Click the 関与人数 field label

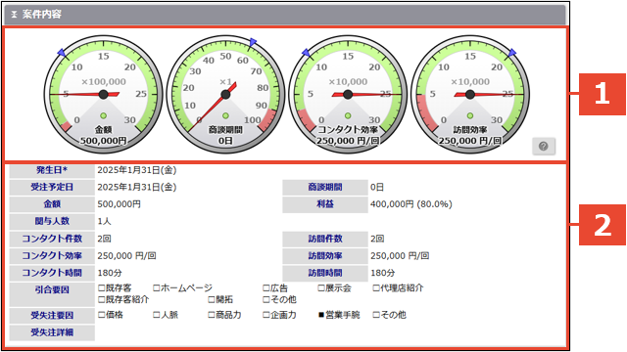[52, 221]
